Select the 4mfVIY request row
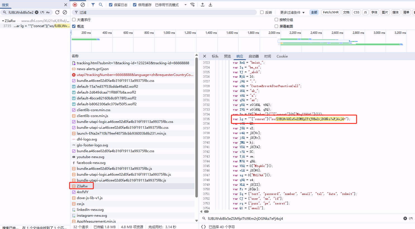Viewport: 415px width, 229px height. 133,192
